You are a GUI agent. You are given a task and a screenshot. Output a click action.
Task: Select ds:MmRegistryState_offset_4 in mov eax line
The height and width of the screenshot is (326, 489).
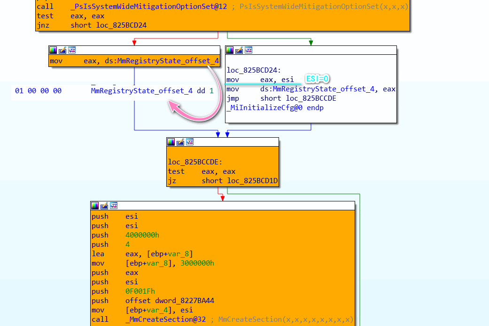[162, 61]
